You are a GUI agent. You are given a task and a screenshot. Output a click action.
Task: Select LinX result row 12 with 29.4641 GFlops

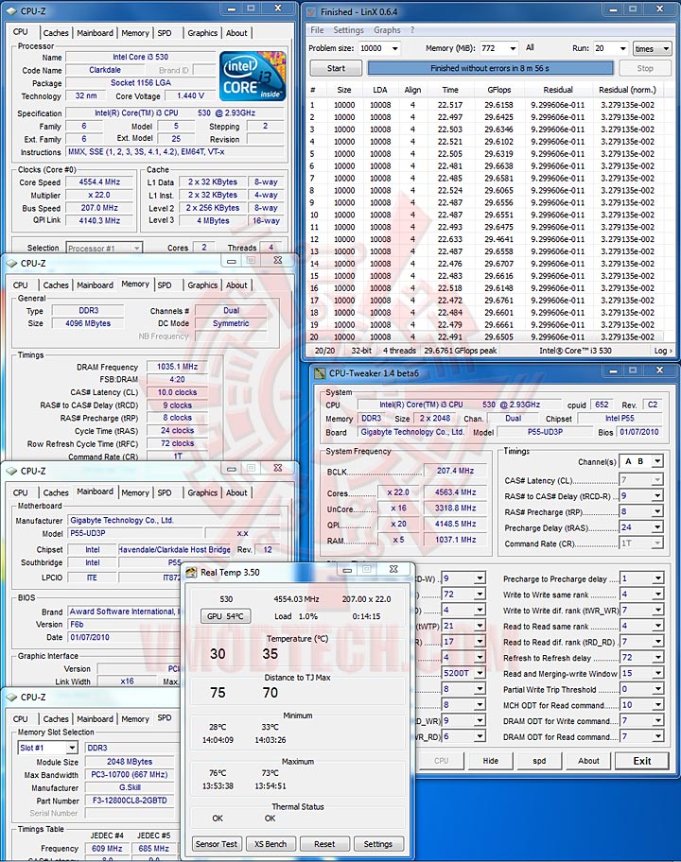[484, 239]
